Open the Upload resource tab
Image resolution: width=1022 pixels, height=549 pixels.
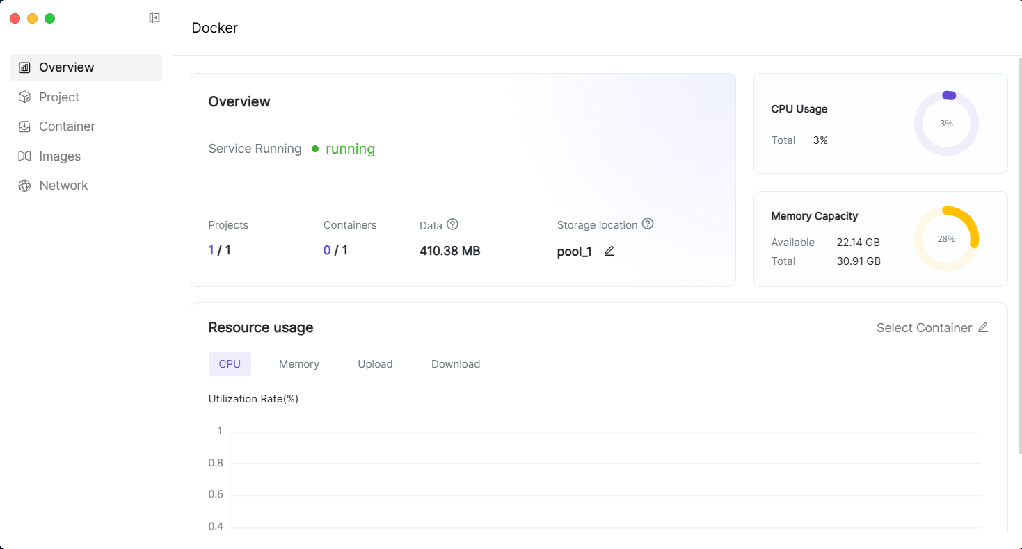click(375, 364)
